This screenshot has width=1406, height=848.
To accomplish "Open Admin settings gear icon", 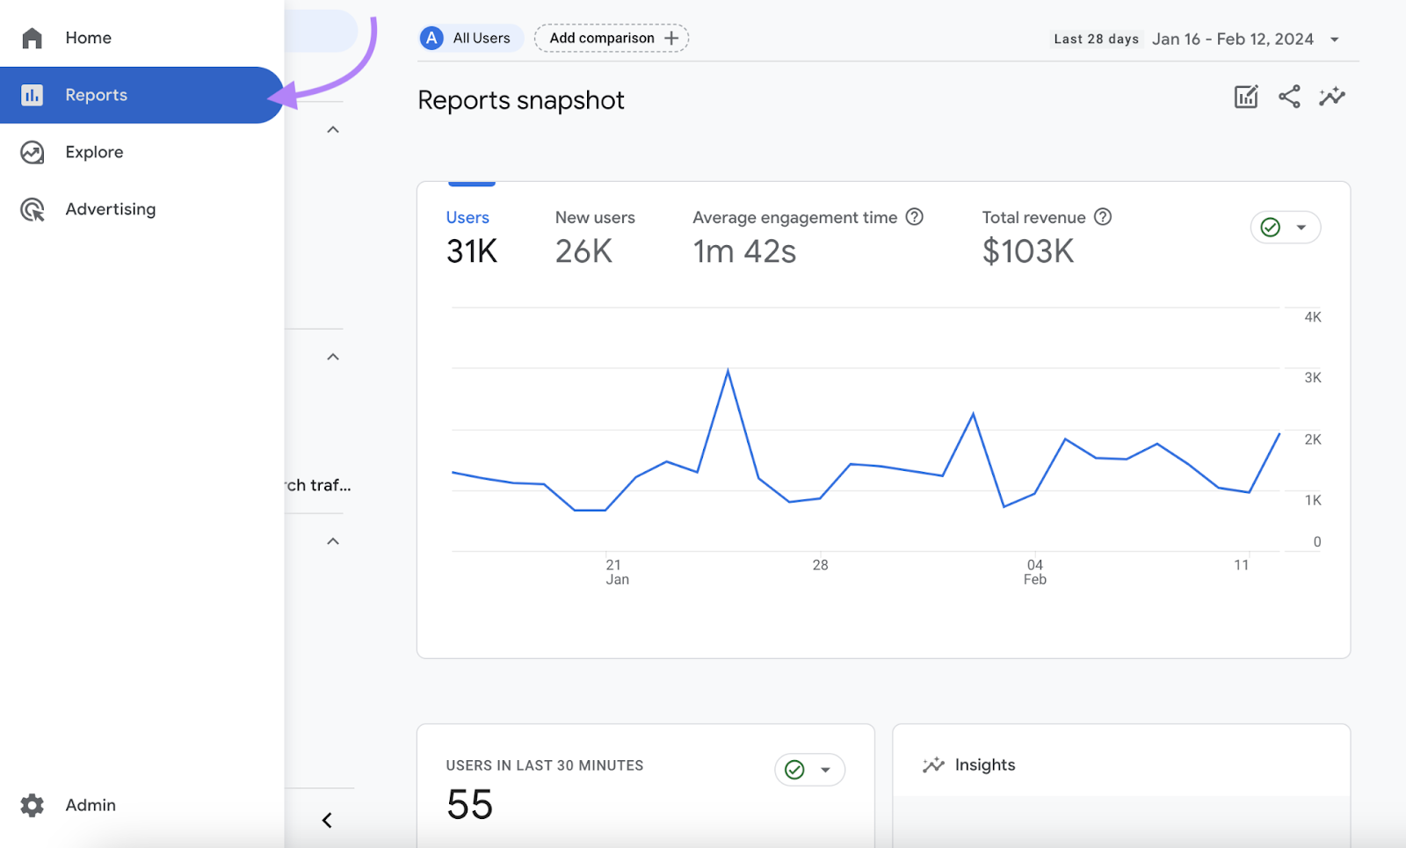I will pos(33,805).
